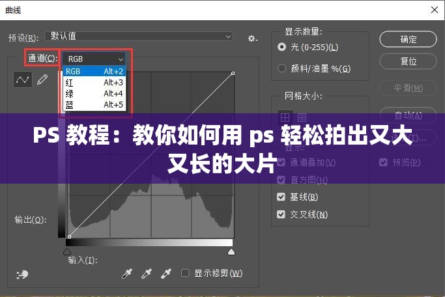Choose 红 red channel Alt+3
The image size is (445, 297).
[94, 83]
